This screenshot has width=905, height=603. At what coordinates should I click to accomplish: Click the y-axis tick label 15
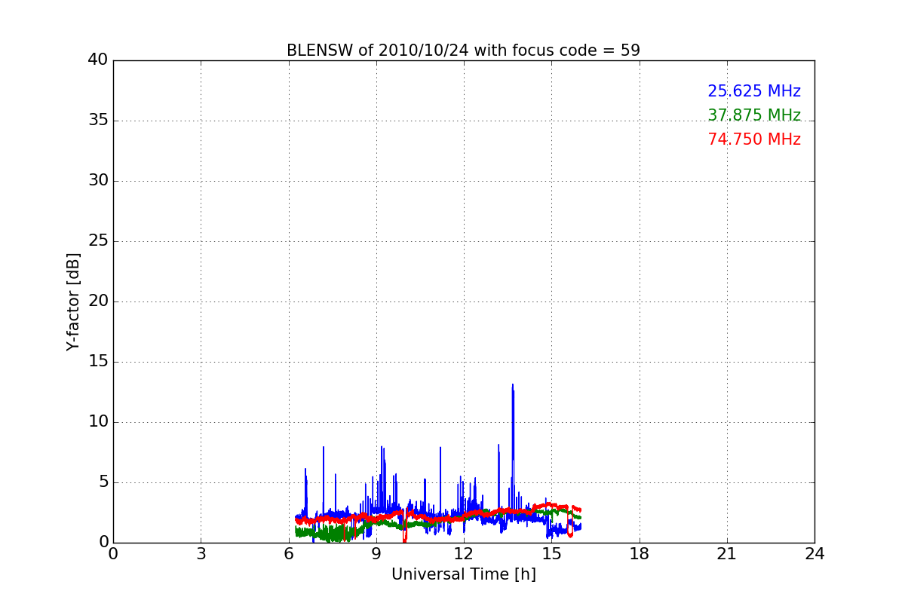97,362
